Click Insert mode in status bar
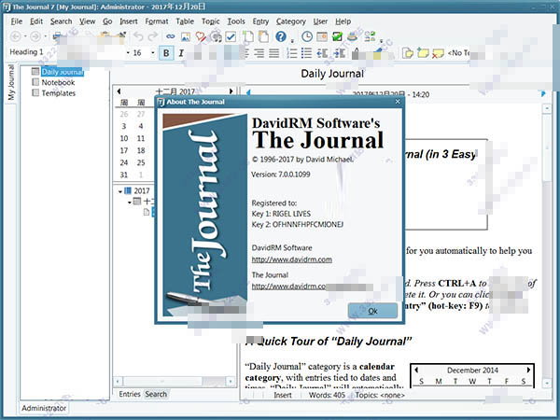 [x=283, y=396]
